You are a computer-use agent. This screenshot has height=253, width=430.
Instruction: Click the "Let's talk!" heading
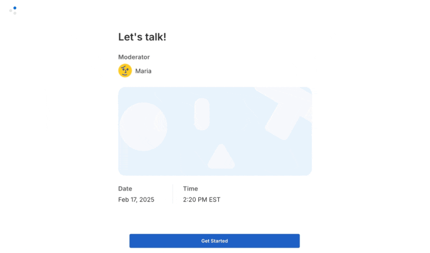tap(142, 37)
